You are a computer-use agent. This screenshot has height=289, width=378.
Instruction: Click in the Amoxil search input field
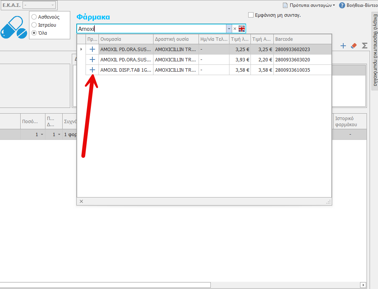coord(153,29)
